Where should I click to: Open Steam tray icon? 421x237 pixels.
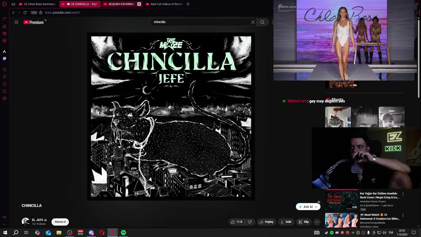point(326,233)
